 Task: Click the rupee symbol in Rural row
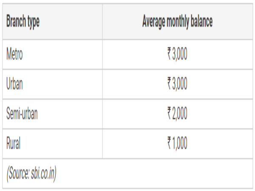tap(169, 143)
